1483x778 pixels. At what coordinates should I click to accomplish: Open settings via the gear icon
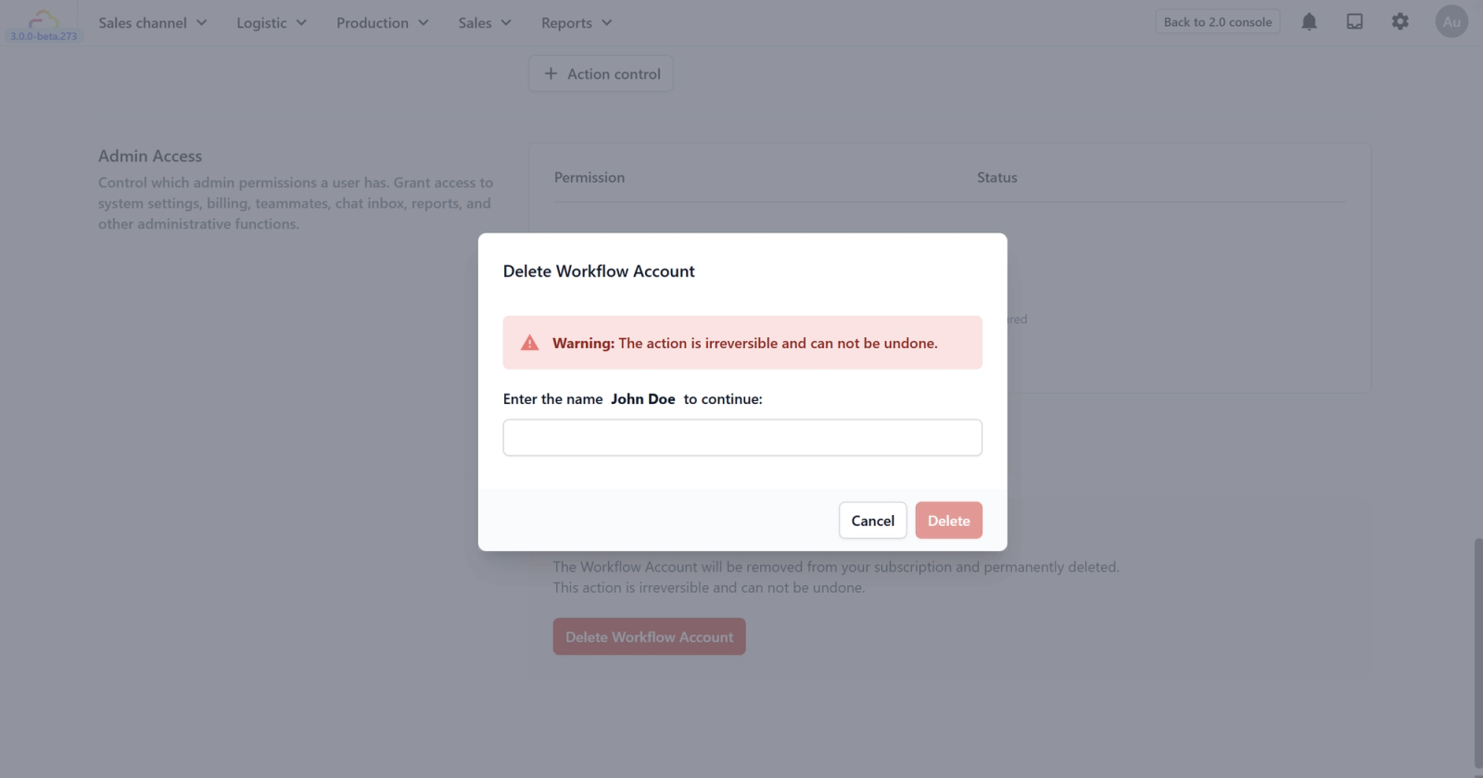(x=1401, y=21)
